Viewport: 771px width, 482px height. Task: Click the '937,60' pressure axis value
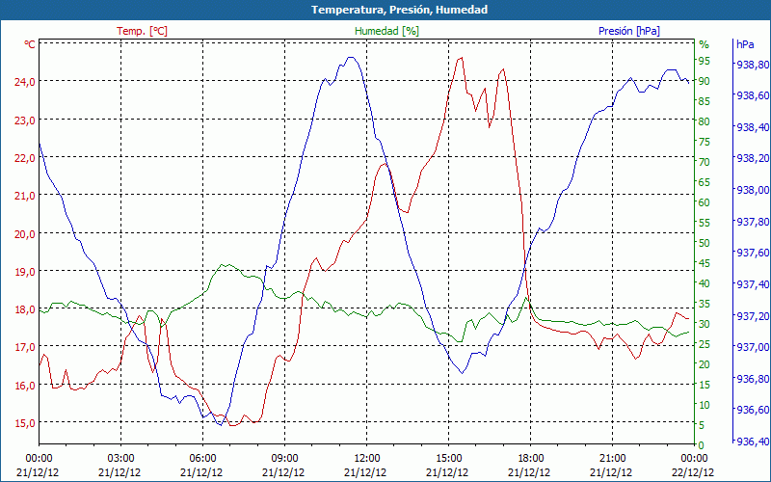[751, 253]
